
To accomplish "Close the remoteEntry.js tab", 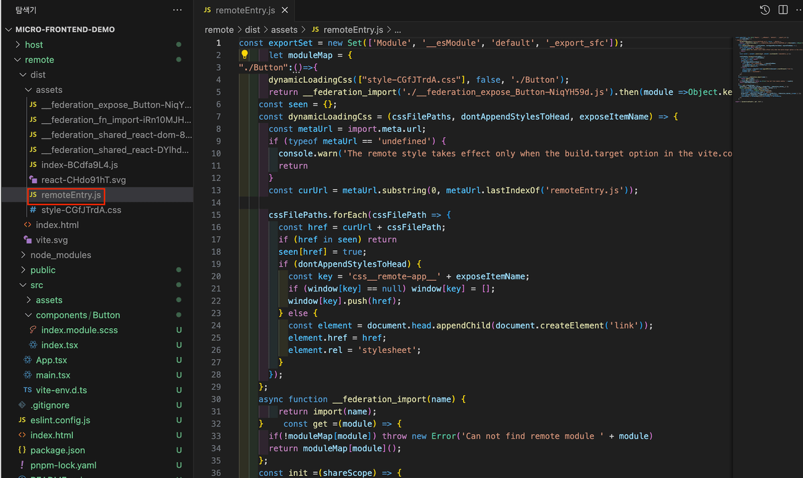I will 284,10.
